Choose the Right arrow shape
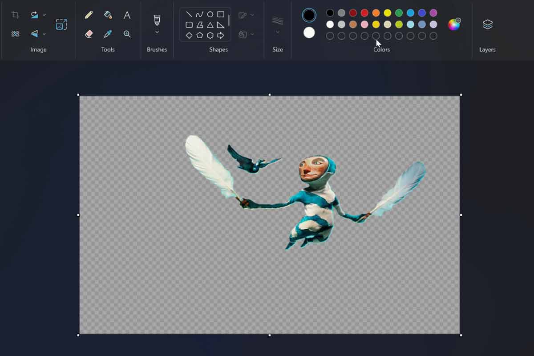This screenshot has width=534, height=356. tap(221, 35)
